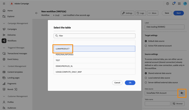This screenshot has height=110, width=189.
Task: Select Local external data source radio
Action: (146, 78)
